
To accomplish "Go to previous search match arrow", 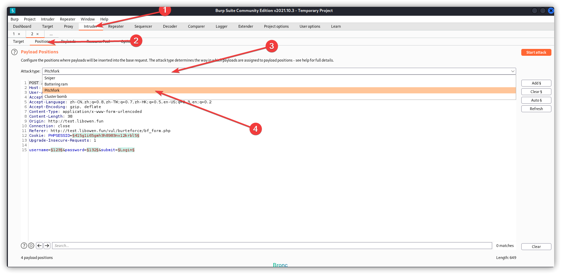I will 39,246.
